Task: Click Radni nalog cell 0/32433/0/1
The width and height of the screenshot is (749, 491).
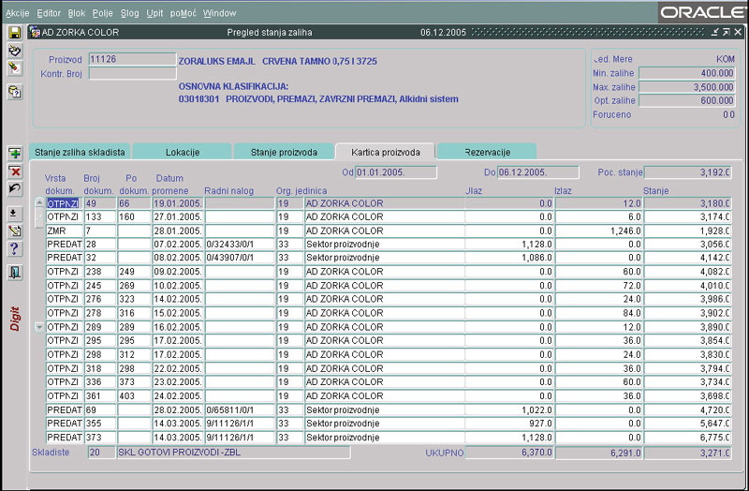Action: [240, 245]
